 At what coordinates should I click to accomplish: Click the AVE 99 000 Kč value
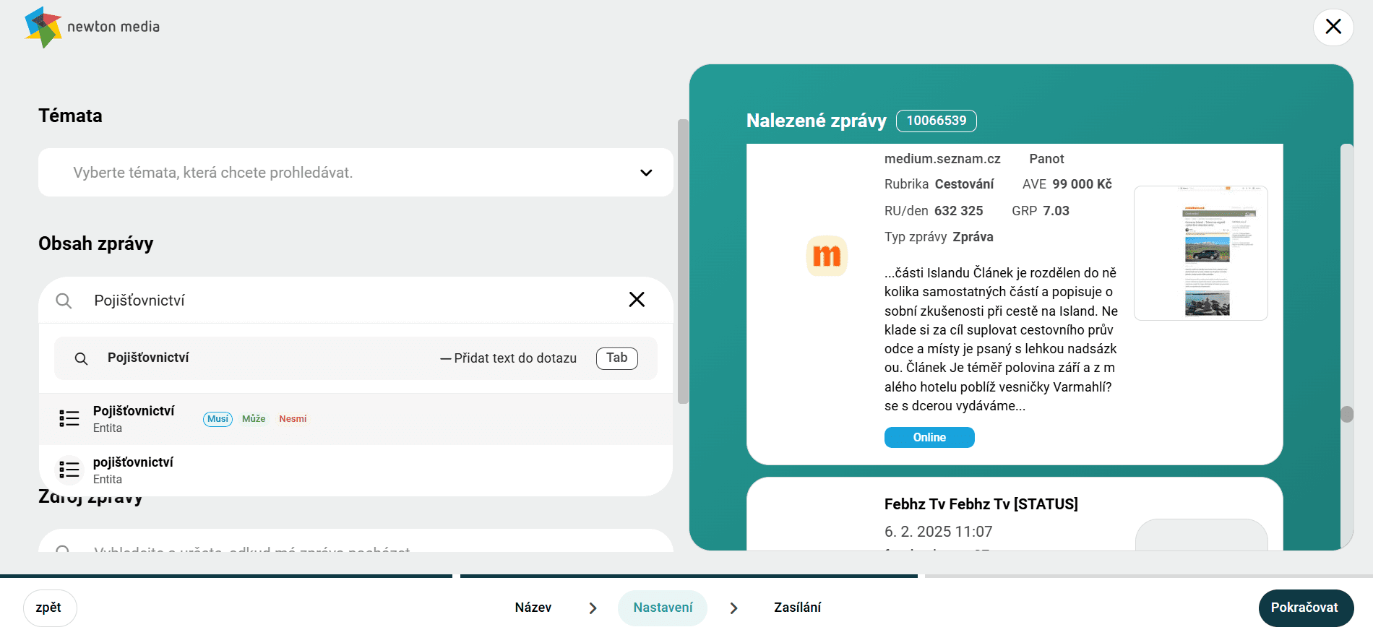1082,184
